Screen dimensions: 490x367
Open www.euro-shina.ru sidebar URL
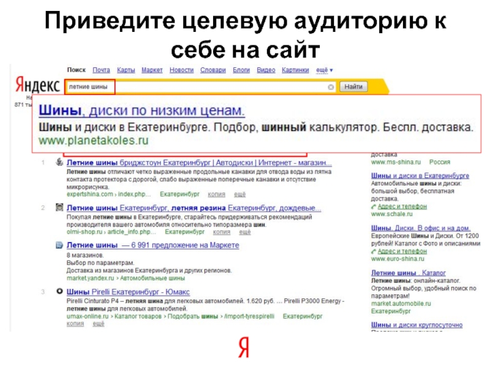tap(398, 259)
